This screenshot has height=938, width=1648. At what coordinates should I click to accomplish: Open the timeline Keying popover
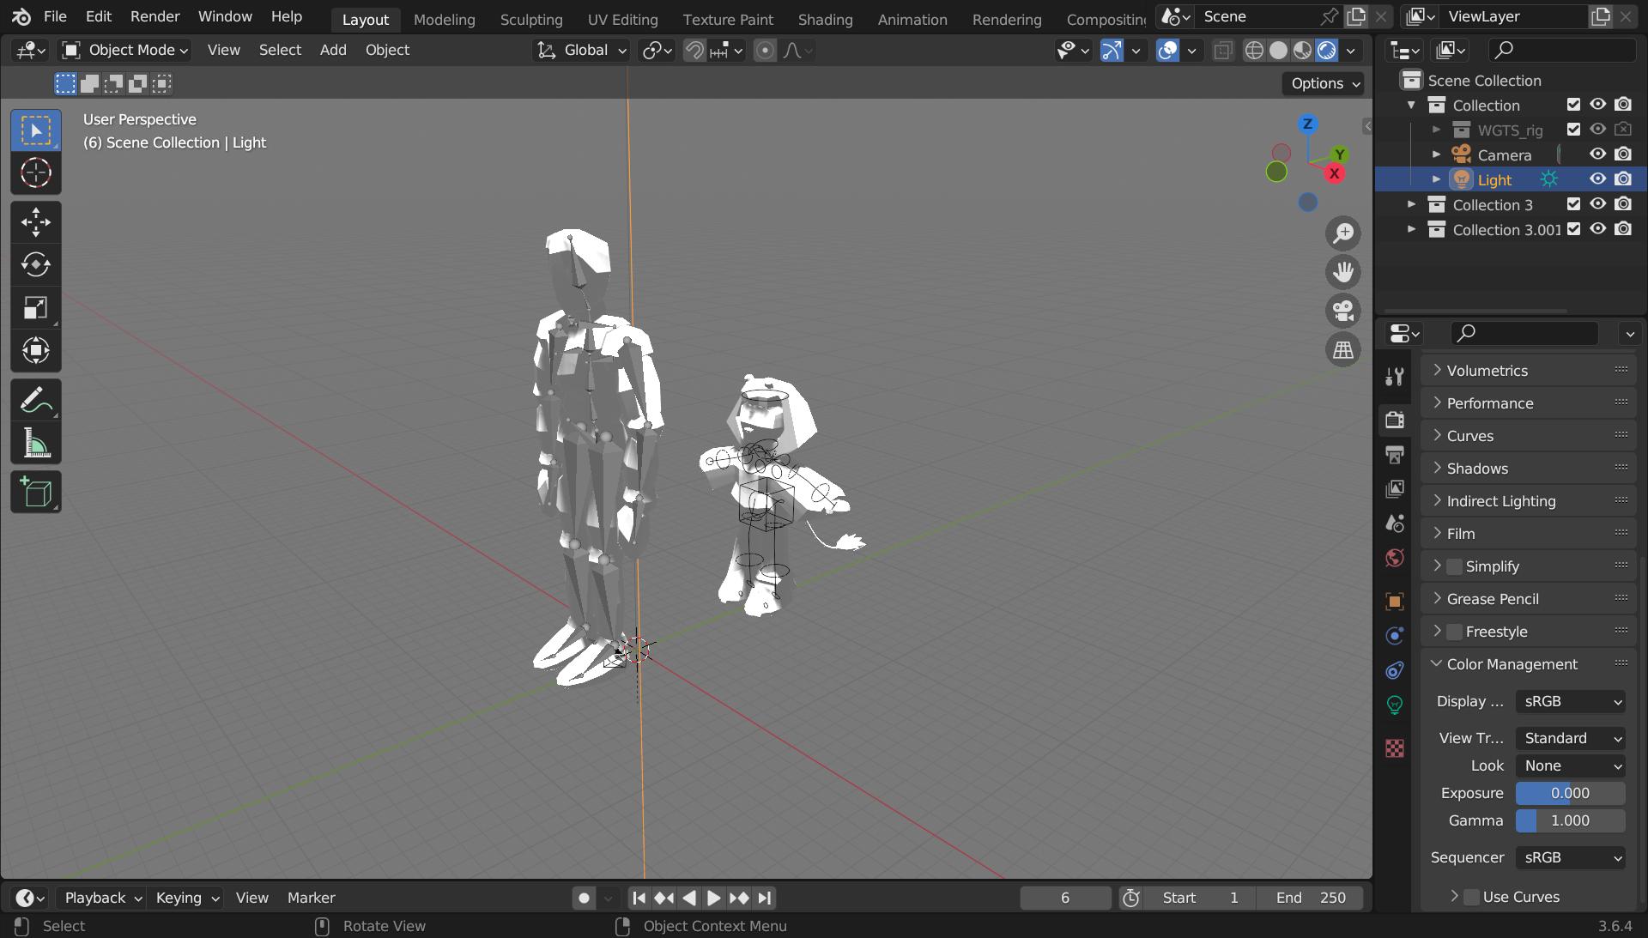coord(185,898)
